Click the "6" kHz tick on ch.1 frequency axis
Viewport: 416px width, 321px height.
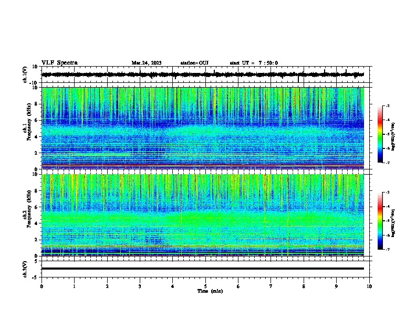click(x=36, y=120)
